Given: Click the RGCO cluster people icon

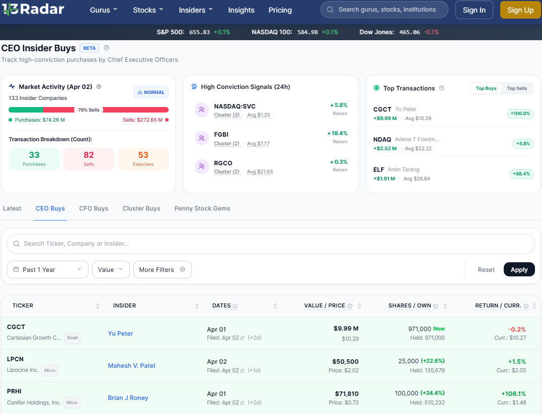Looking at the screenshot, I should (x=201, y=167).
